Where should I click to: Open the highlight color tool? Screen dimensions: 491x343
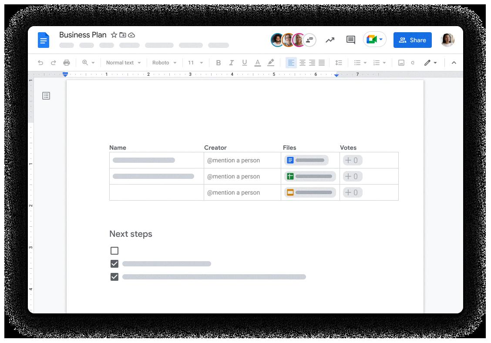click(x=270, y=62)
